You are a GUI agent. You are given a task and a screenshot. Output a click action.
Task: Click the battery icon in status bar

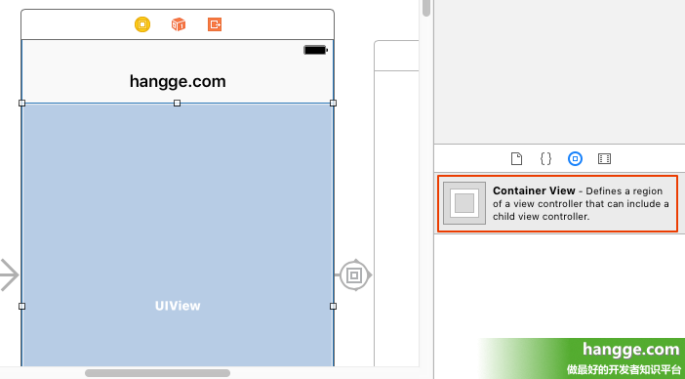[x=315, y=50]
